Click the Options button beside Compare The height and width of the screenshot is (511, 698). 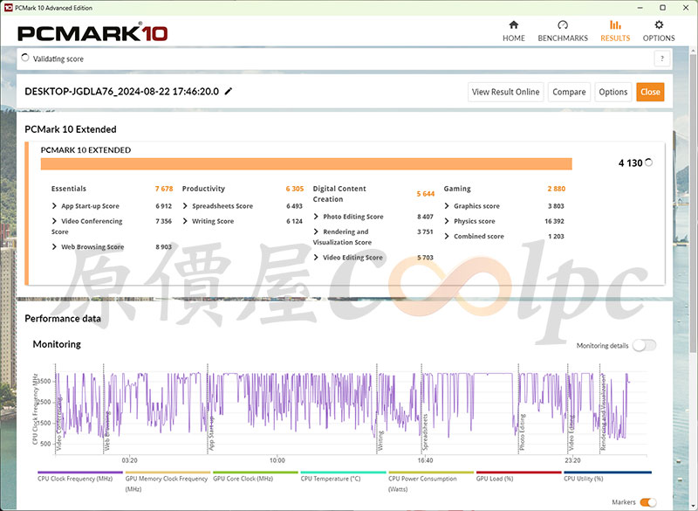[613, 92]
